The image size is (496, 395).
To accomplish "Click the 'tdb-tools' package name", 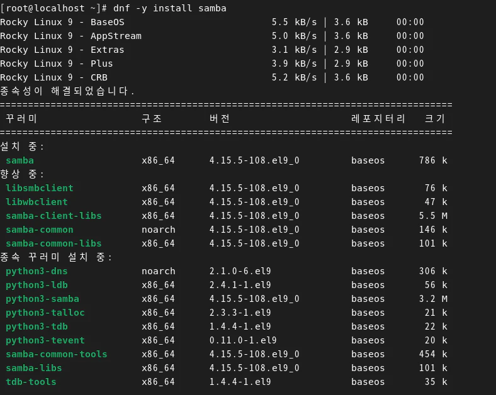I will pos(31,382).
